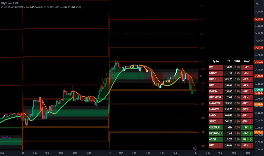Click the Gann° column header
The height and width of the screenshot is (156, 264).
point(247,61)
